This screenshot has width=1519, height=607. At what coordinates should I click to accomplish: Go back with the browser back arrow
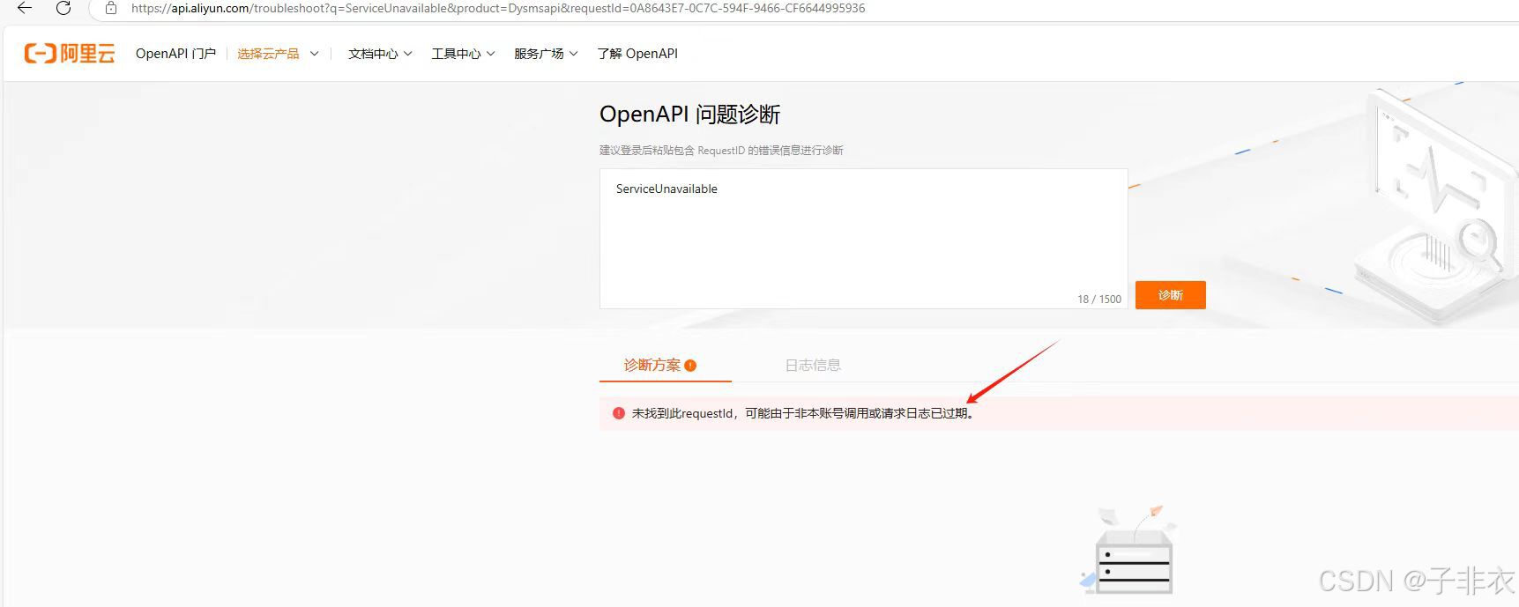point(25,8)
